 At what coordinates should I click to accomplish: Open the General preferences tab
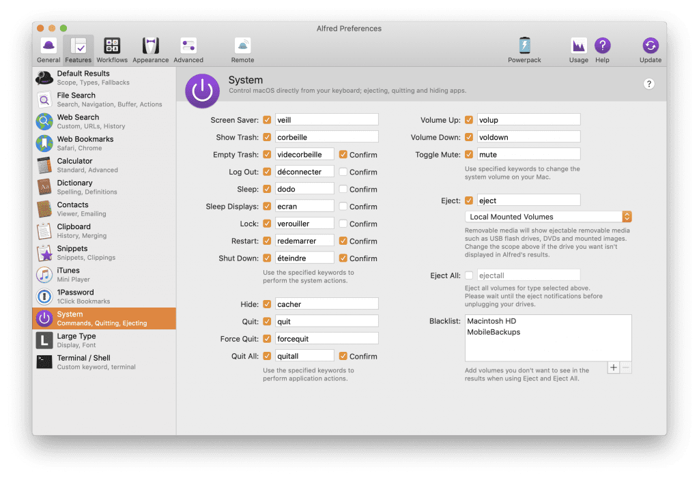click(48, 50)
